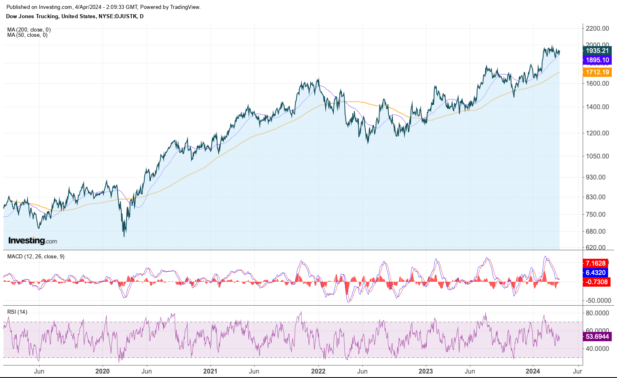The image size is (617, 378).
Task: Click the -0.7308 MACD histogram tag
Action: pos(596,282)
